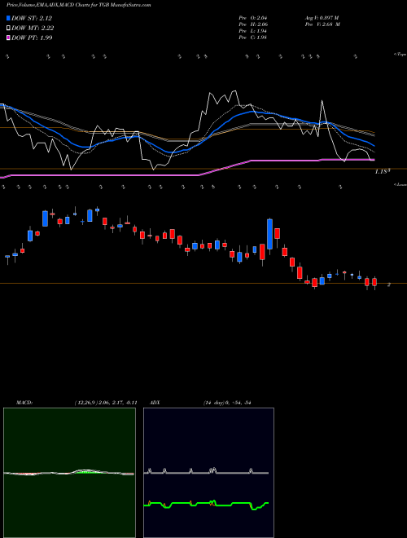Click the '<Lows' marker row label
Screen dimensions: 407x538
pos(400,184)
